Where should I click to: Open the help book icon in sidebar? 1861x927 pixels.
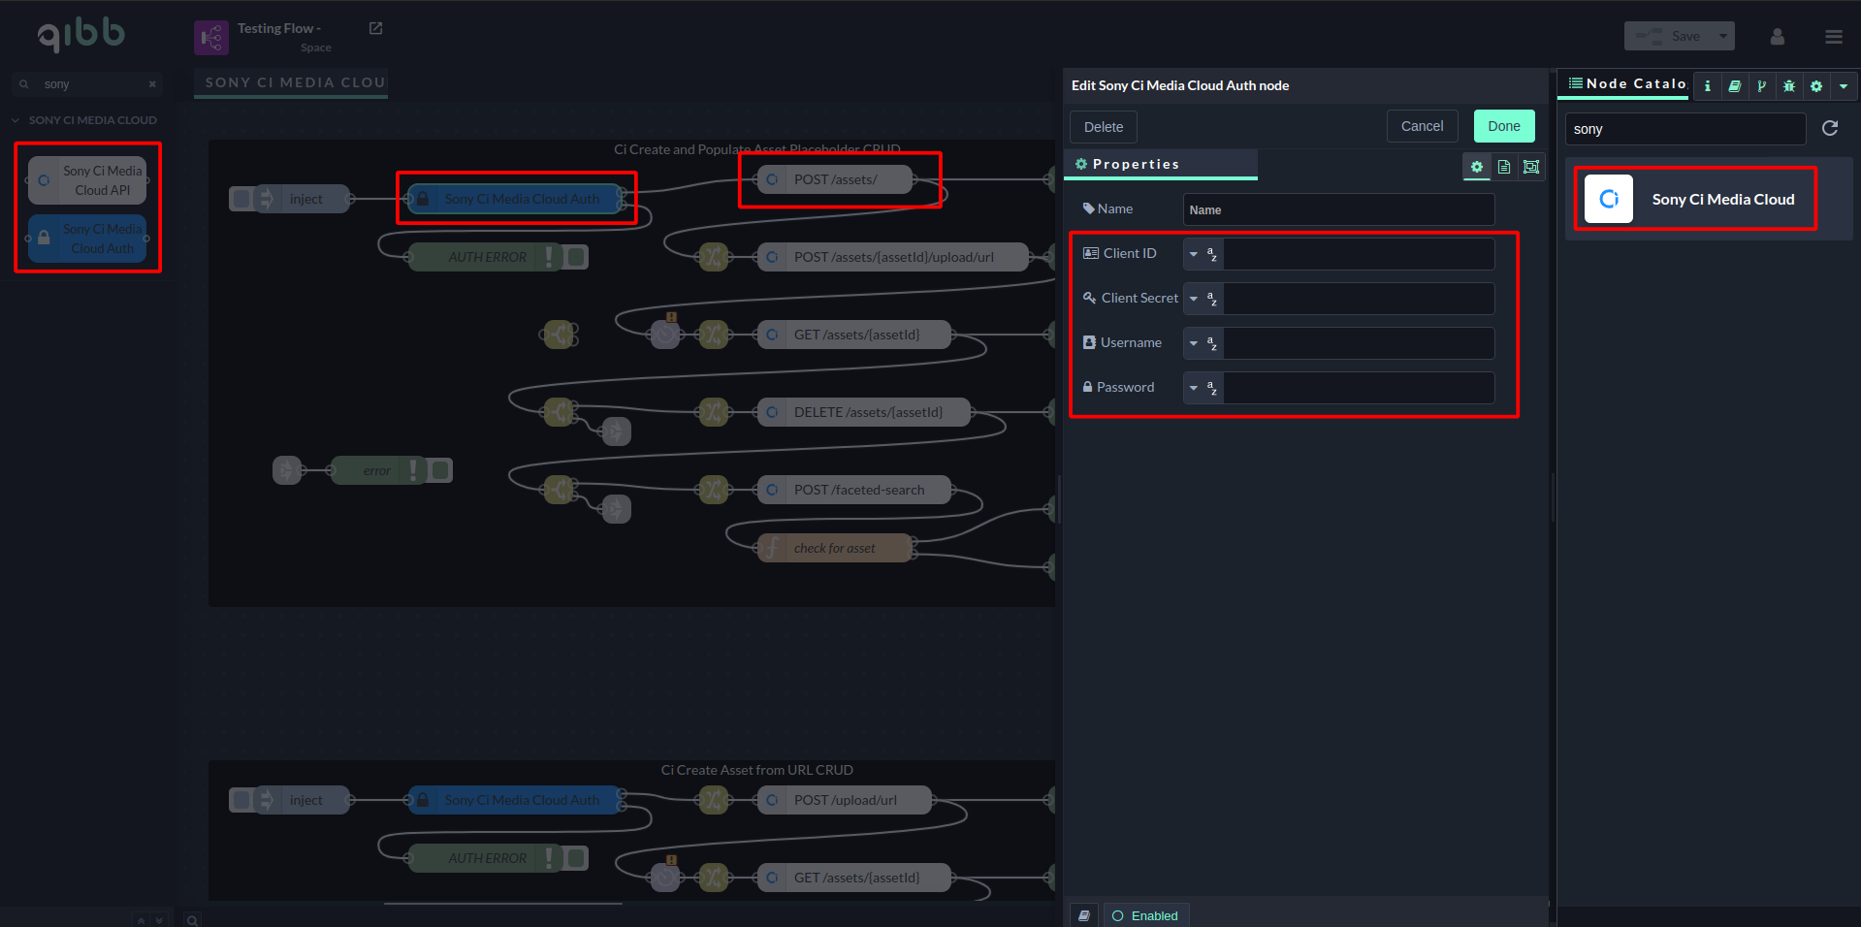1735,86
